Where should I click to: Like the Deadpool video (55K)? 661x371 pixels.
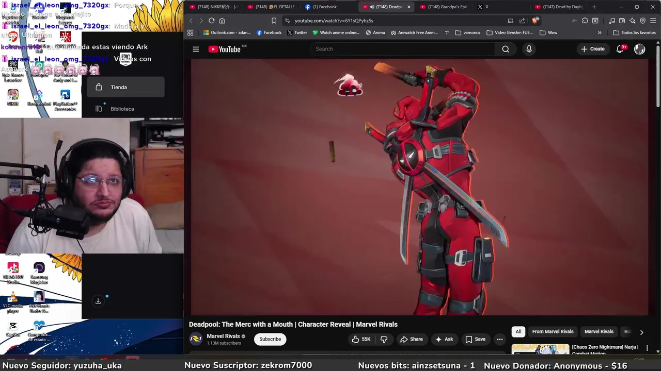point(361,339)
